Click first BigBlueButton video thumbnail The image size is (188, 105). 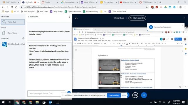[x=109, y=65]
